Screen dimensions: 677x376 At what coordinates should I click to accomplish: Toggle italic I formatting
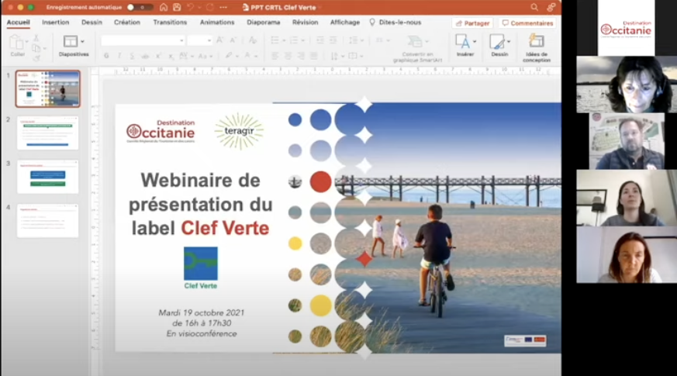pos(119,56)
